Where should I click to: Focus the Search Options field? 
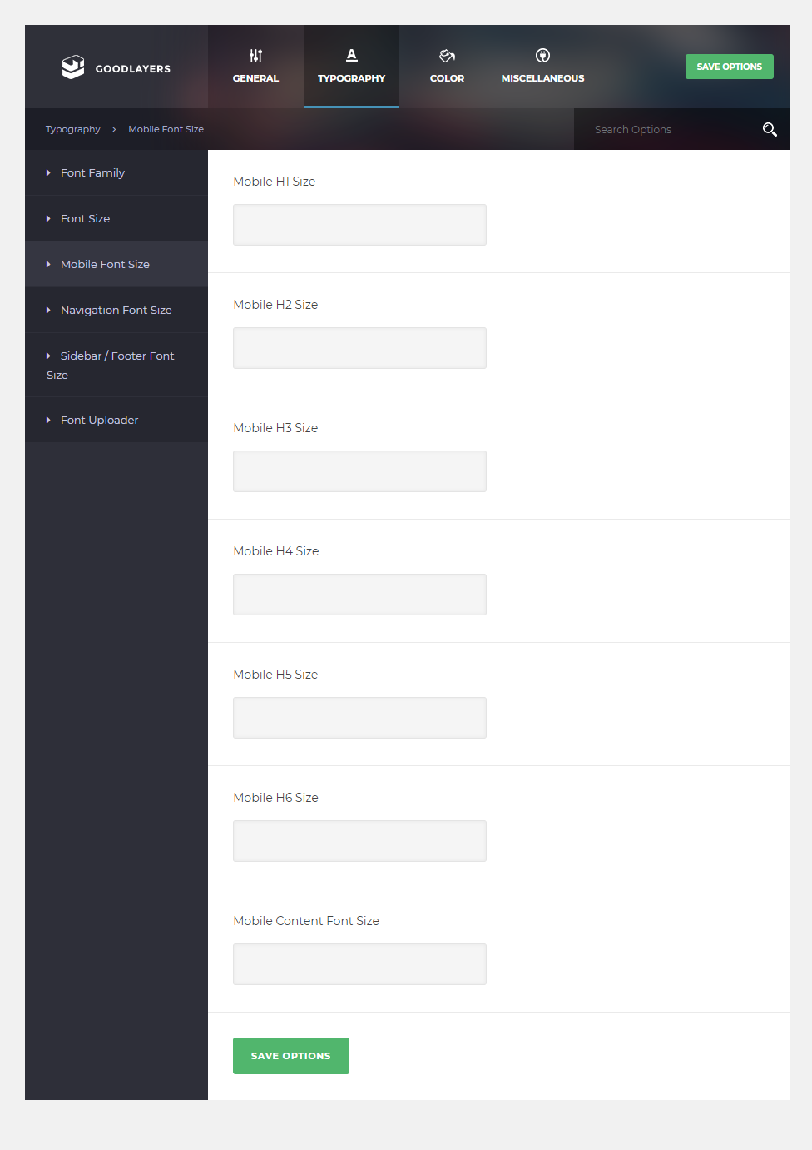tap(666, 129)
